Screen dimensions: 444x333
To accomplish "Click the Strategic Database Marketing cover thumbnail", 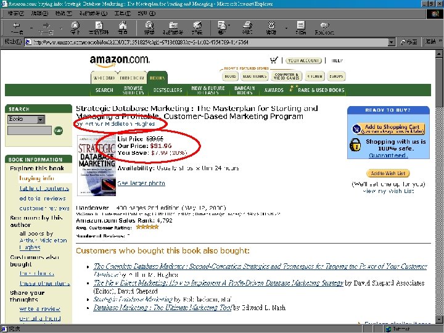I will point(97,166).
